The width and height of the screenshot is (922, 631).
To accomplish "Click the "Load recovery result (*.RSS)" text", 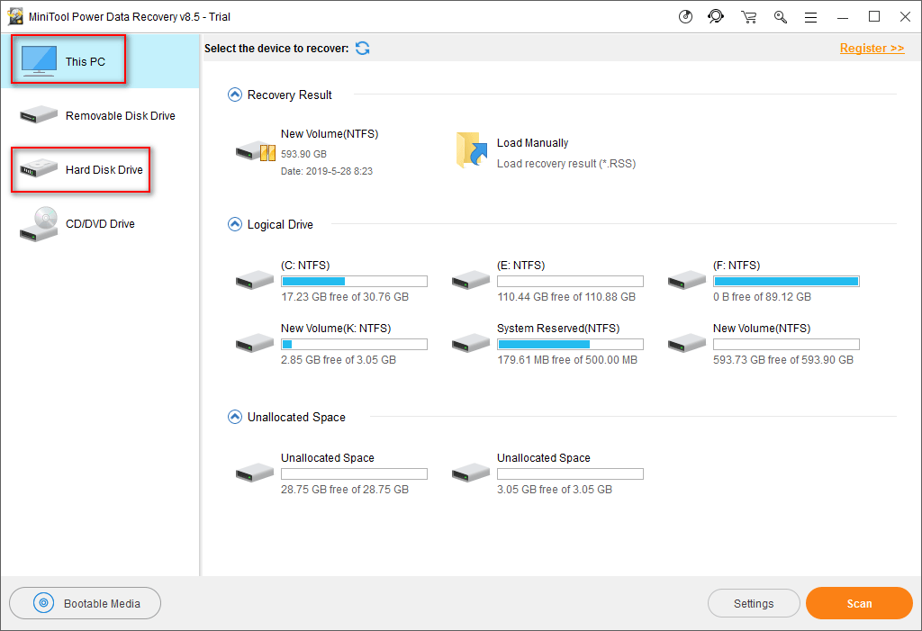I will click(x=566, y=164).
